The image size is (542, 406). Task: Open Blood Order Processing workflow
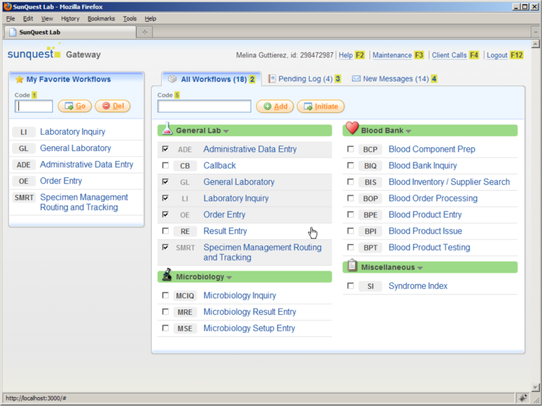pyautogui.click(x=433, y=198)
